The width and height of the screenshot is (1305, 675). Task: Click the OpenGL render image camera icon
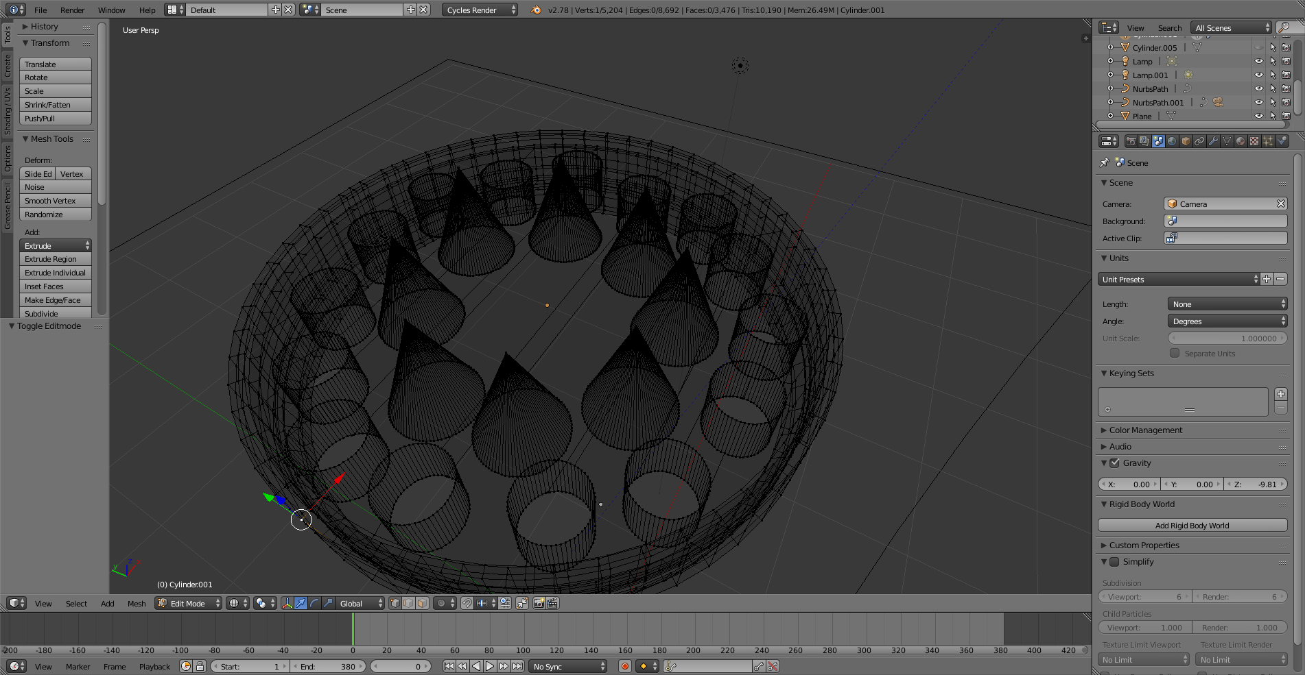539,603
